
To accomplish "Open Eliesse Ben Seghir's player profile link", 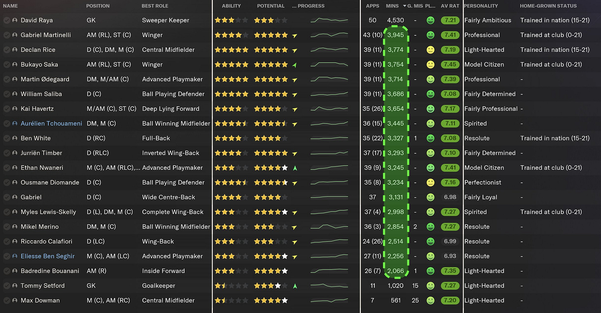I will [47, 256].
